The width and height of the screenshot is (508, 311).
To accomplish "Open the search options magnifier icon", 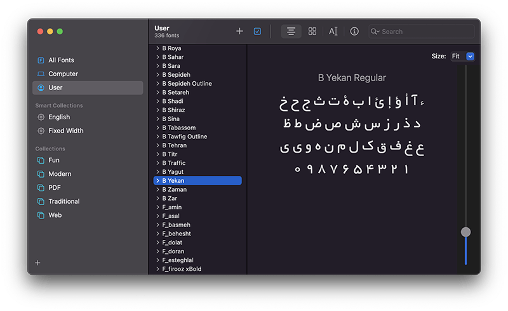I will (x=375, y=32).
